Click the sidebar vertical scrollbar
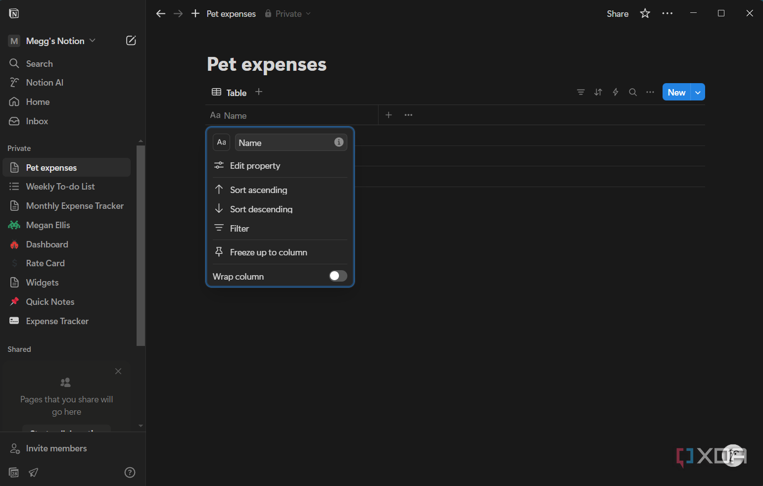Viewport: 763px width, 486px height. [x=141, y=245]
